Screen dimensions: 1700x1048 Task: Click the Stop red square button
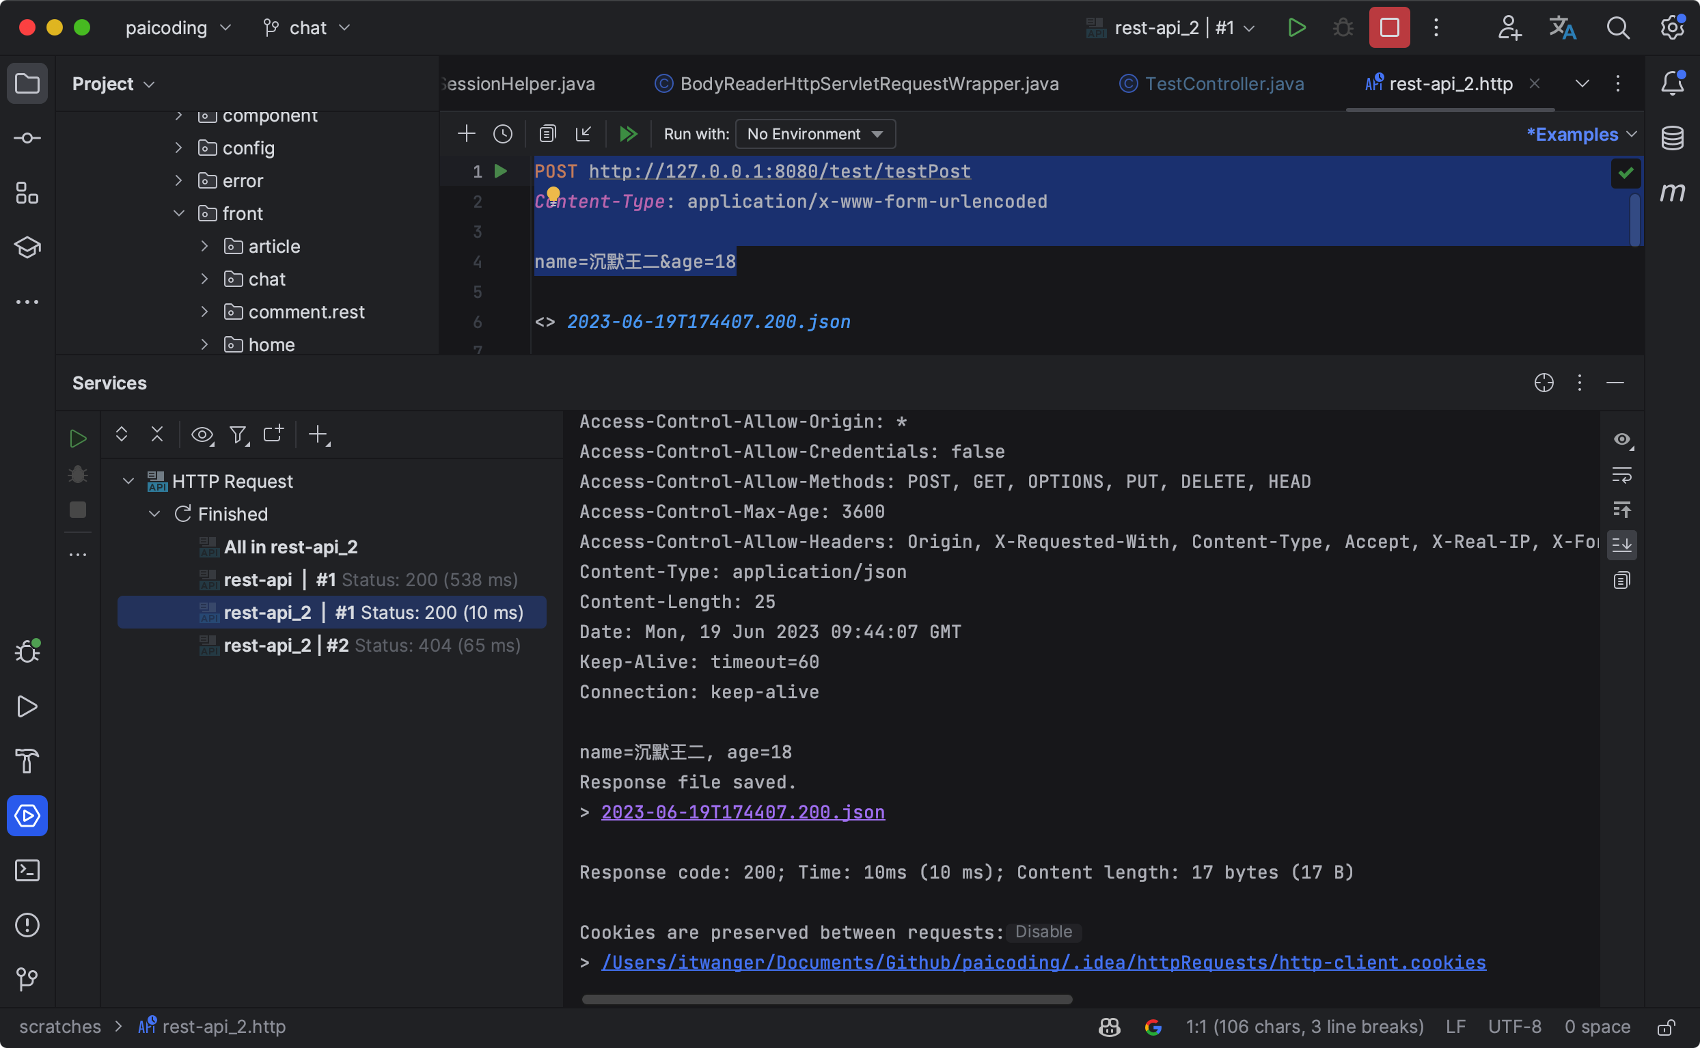(x=1388, y=28)
